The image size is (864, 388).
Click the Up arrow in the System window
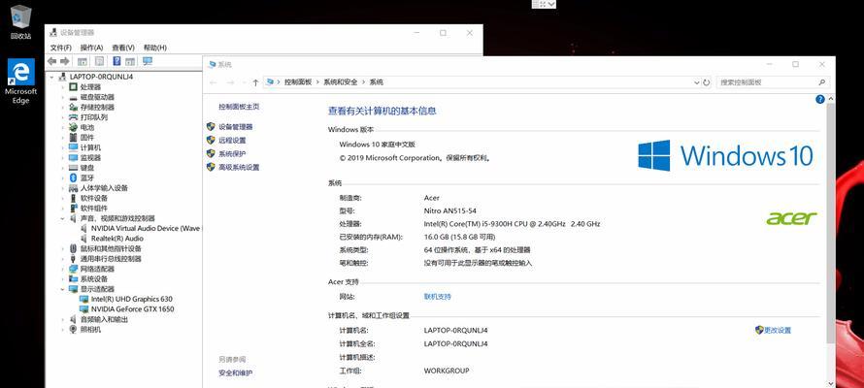tap(255, 82)
